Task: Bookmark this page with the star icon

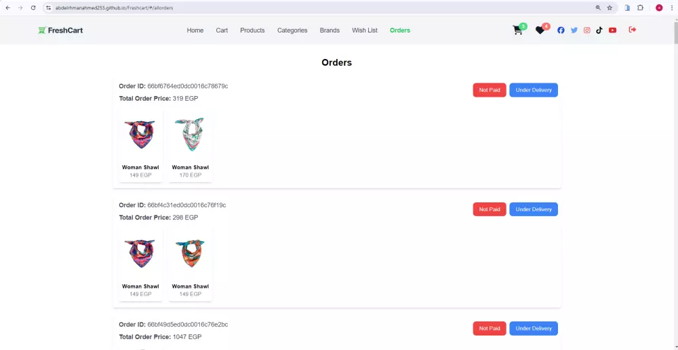Action: pyautogui.click(x=610, y=7)
